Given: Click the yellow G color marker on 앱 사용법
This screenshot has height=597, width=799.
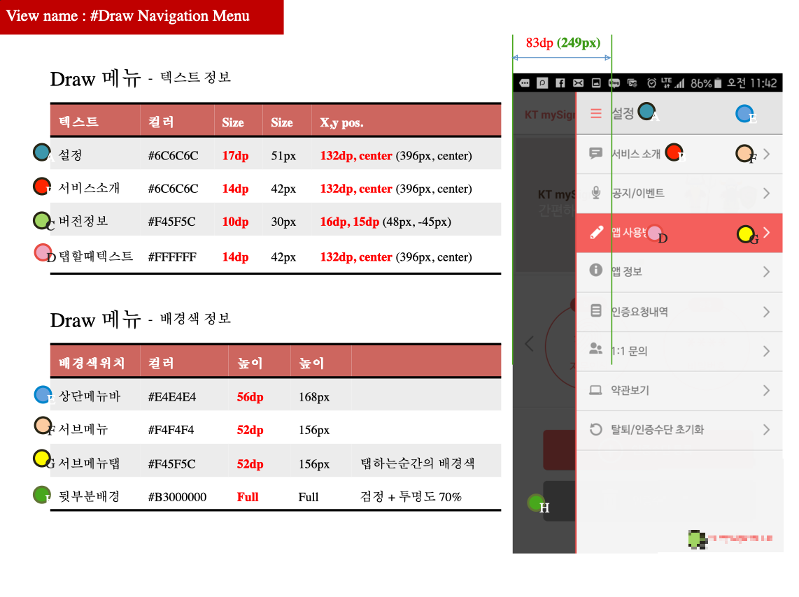Looking at the screenshot, I should [746, 234].
